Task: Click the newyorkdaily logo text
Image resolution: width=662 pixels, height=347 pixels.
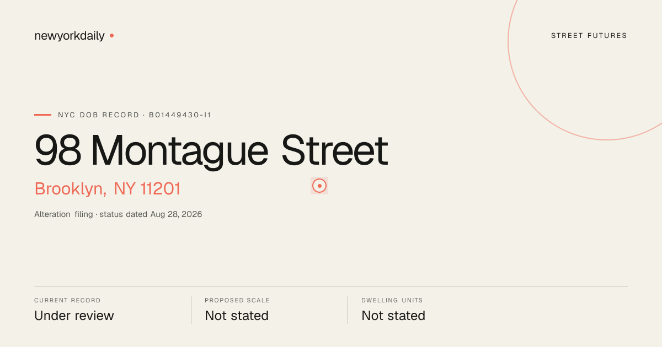Action: tap(70, 36)
